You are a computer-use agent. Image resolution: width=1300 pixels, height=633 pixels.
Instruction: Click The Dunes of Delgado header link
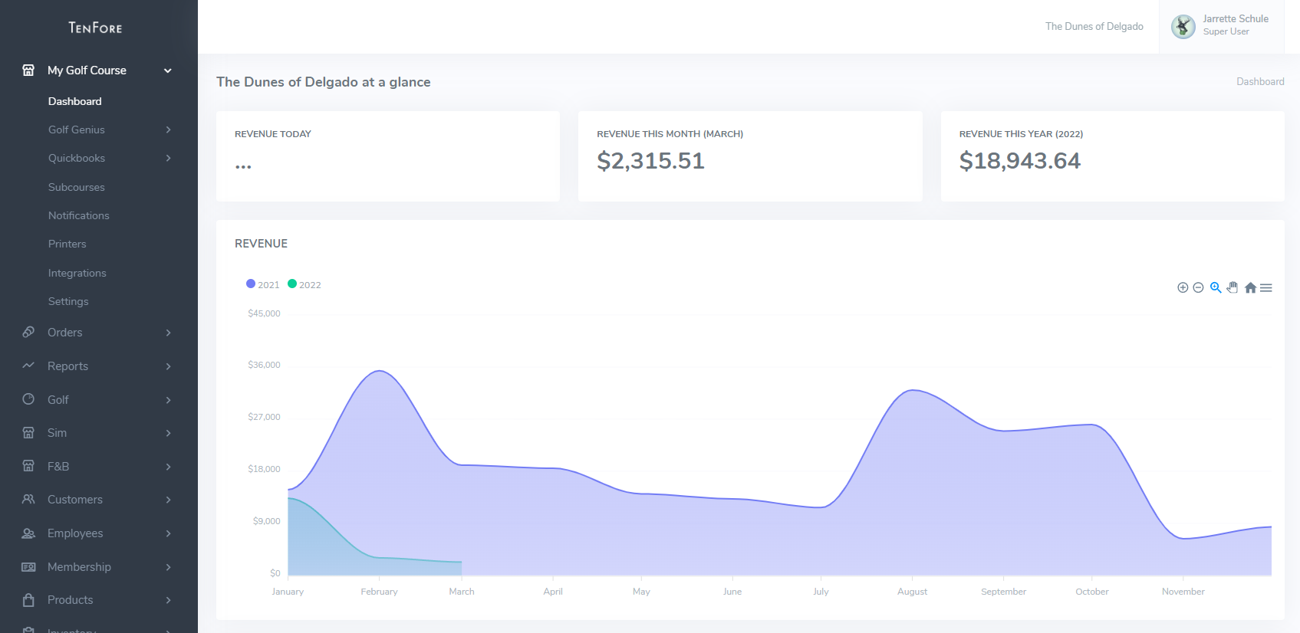[1094, 27]
